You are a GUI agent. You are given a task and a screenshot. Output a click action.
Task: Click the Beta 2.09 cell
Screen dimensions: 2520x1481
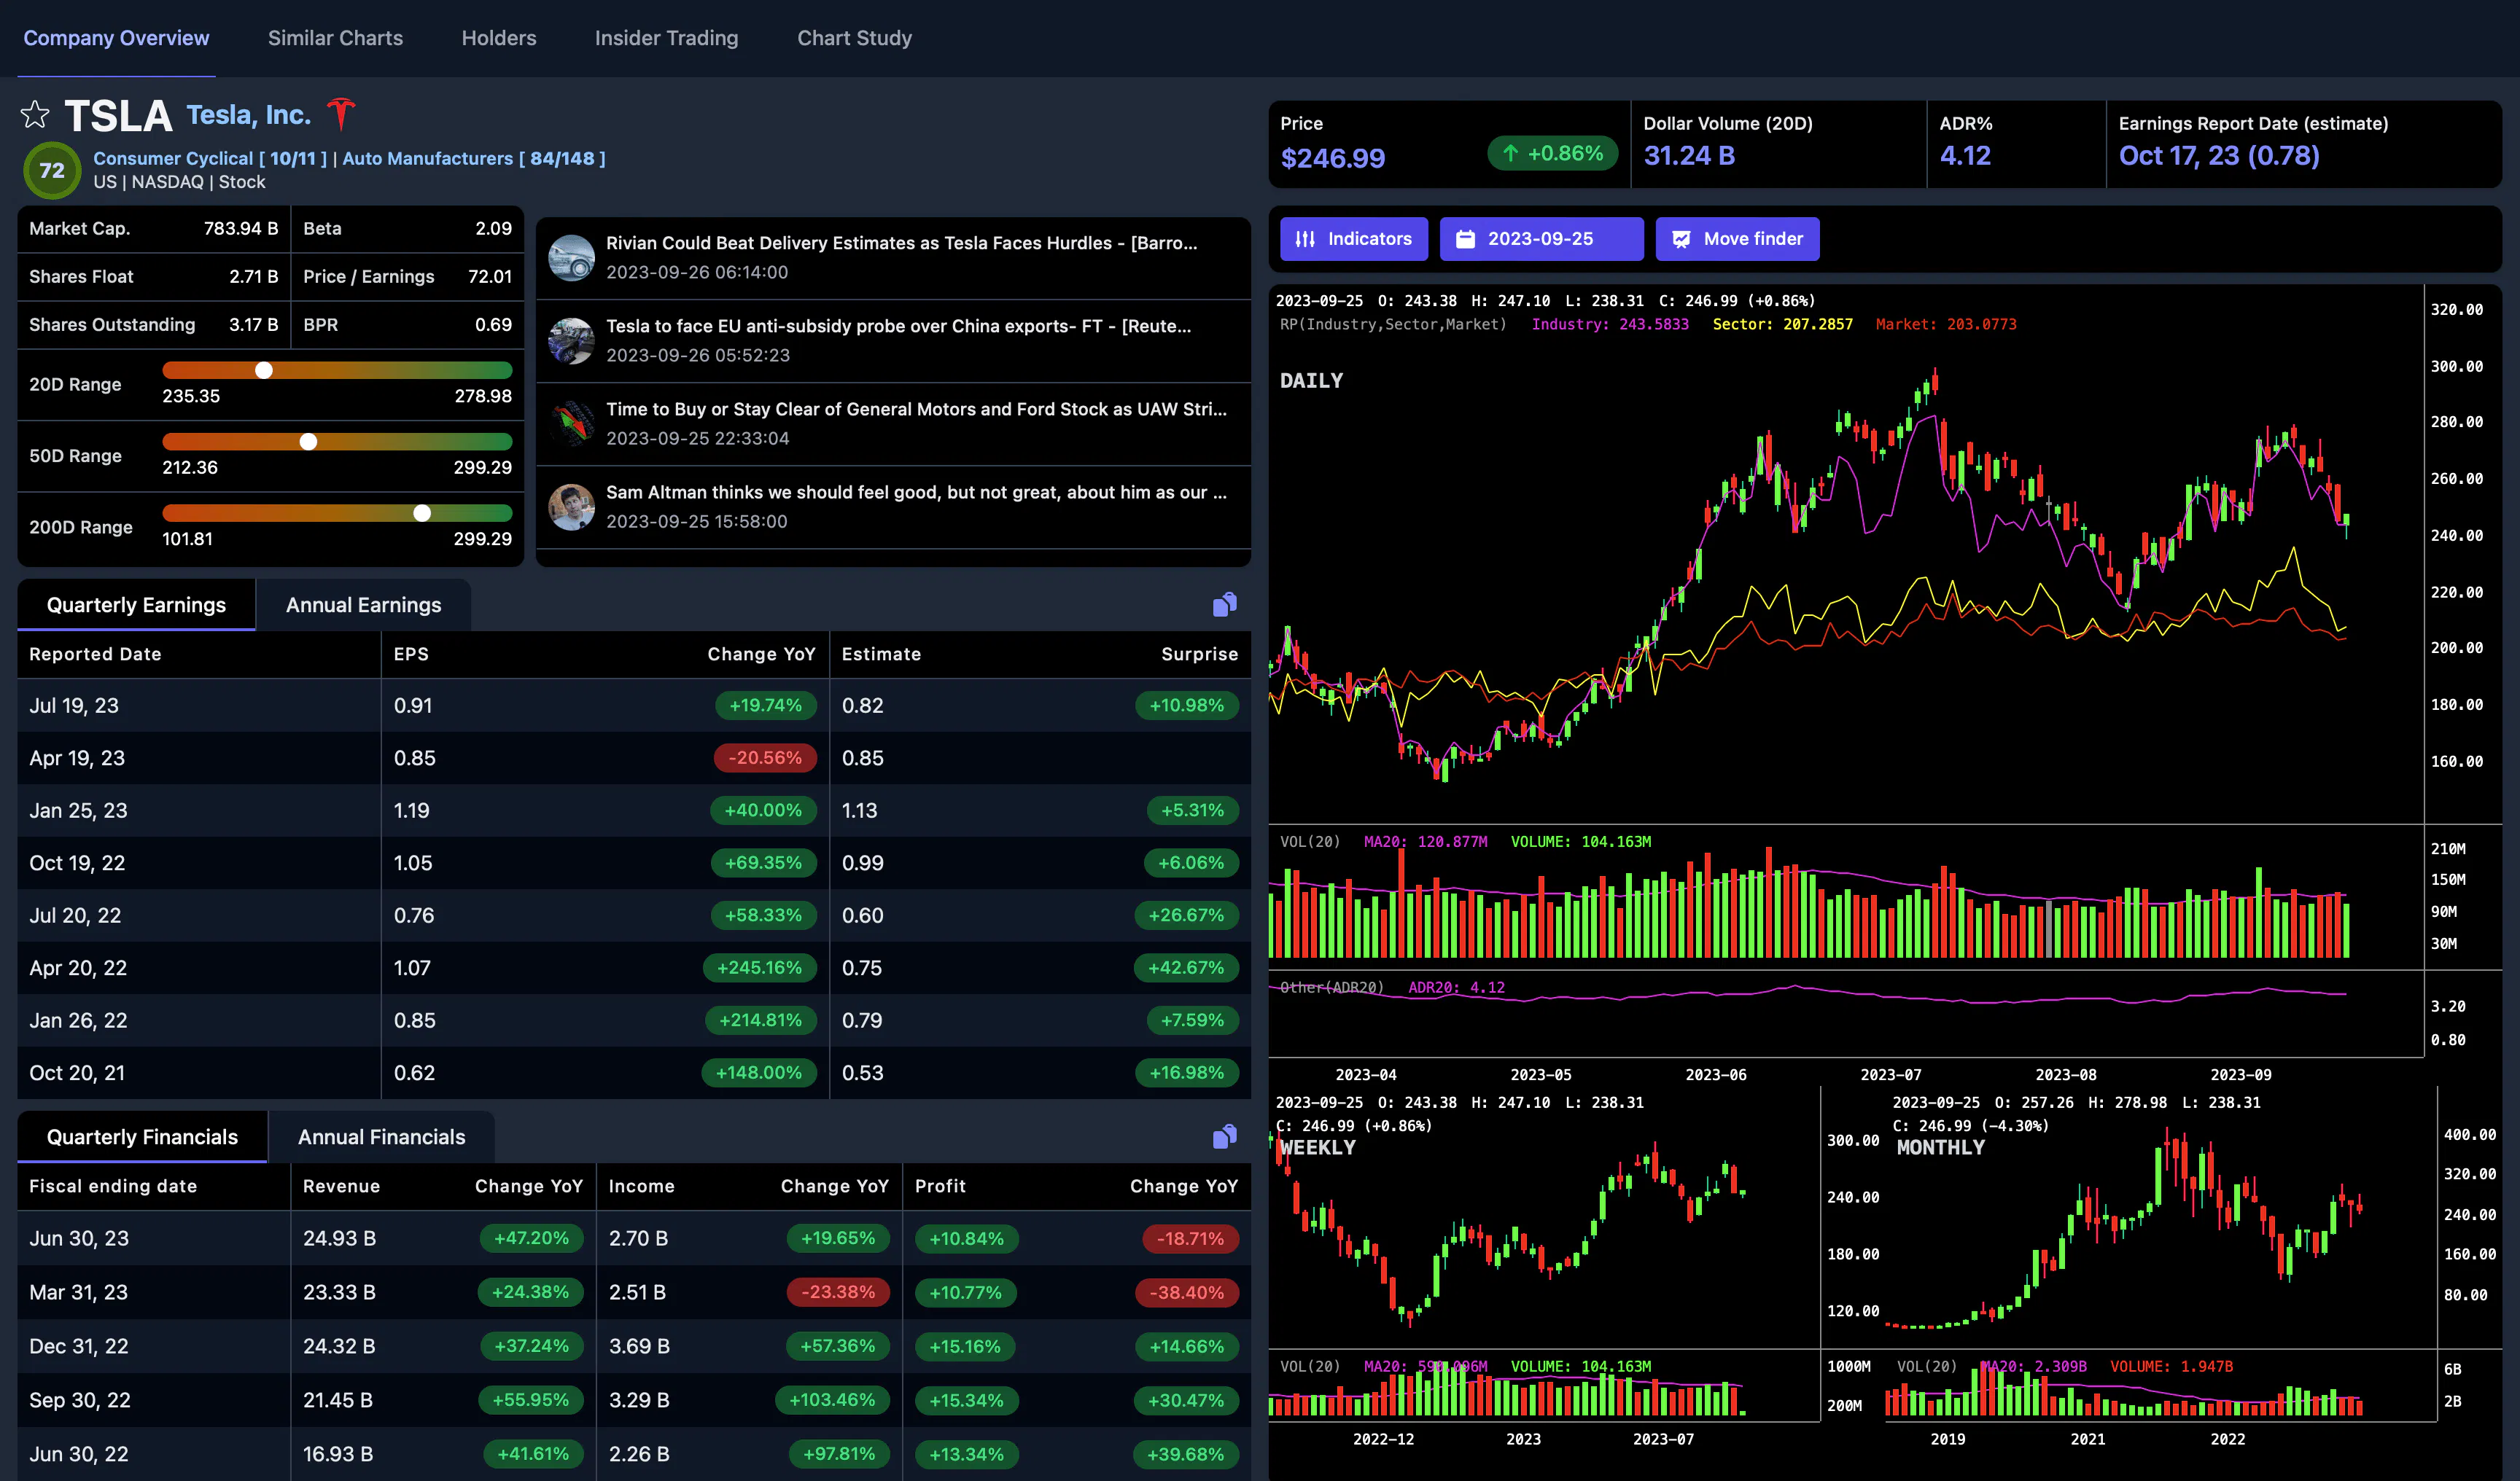coord(407,229)
